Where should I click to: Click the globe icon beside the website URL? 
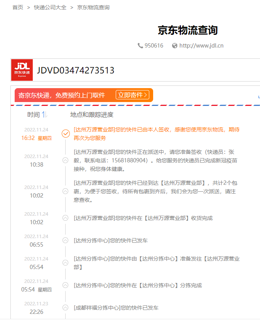point(175,46)
